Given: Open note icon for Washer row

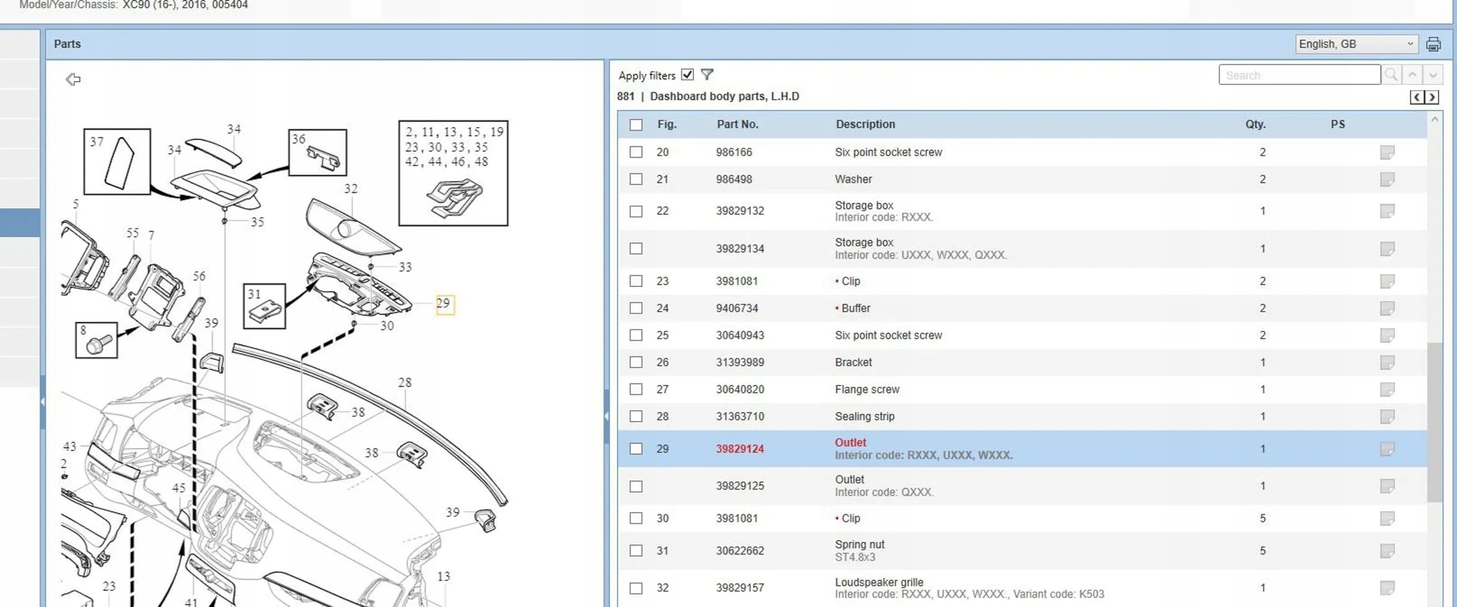Looking at the screenshot, I should [x=1387, y=179].
